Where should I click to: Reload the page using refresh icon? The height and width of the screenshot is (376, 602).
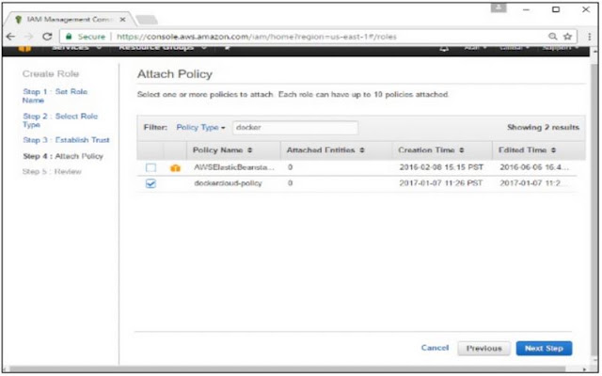point(47,37)
